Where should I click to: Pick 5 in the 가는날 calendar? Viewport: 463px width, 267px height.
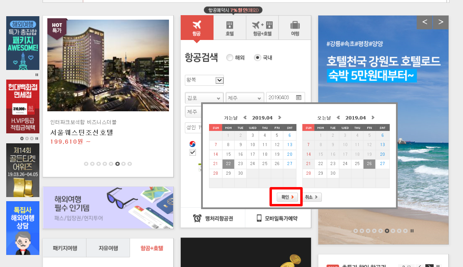coord(277,135)
